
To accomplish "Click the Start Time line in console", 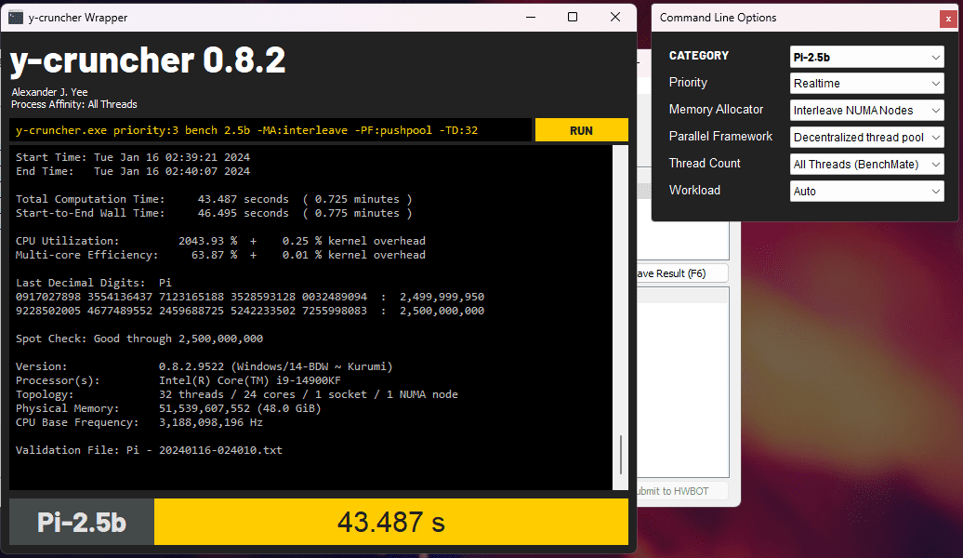I will coord(133,157).
